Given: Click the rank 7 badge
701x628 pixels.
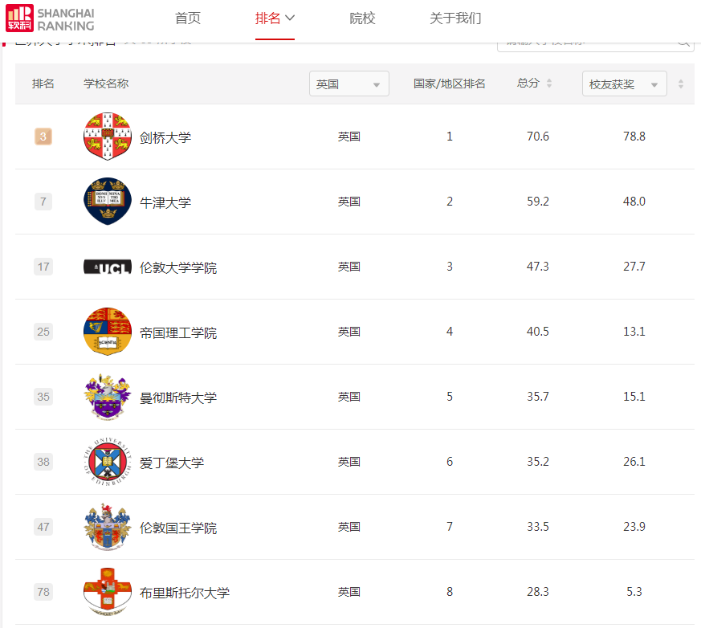Looking at the screenshot, I should coord(43,202).
